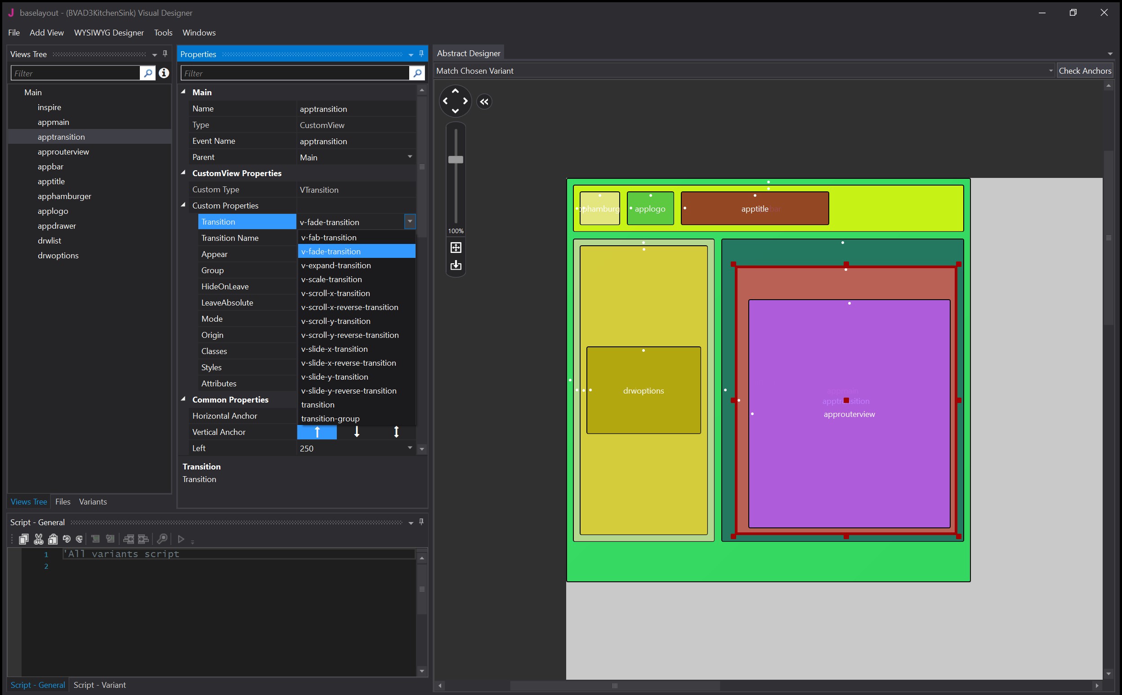Pan designer right with the arrow pad

pyautogui.click(x=465, y=101)
